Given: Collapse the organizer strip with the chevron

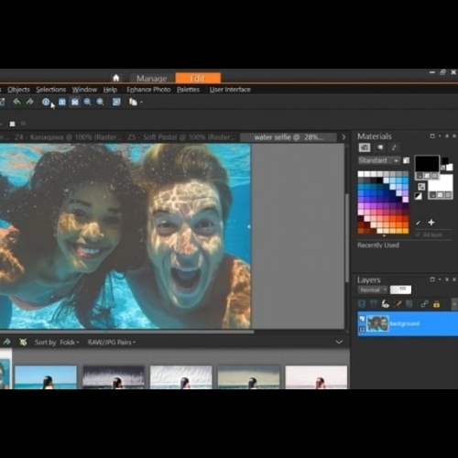Looking at the screenshot, I should point(339,342).
